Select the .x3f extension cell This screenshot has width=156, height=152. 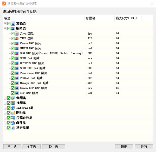(x=89, y=93)
